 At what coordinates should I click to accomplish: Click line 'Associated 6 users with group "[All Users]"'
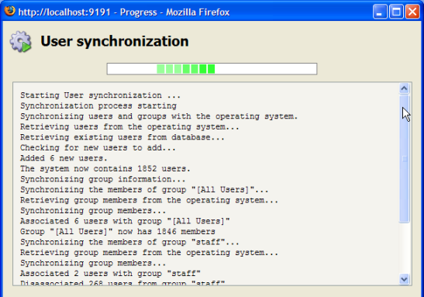[x=125, y=221]
